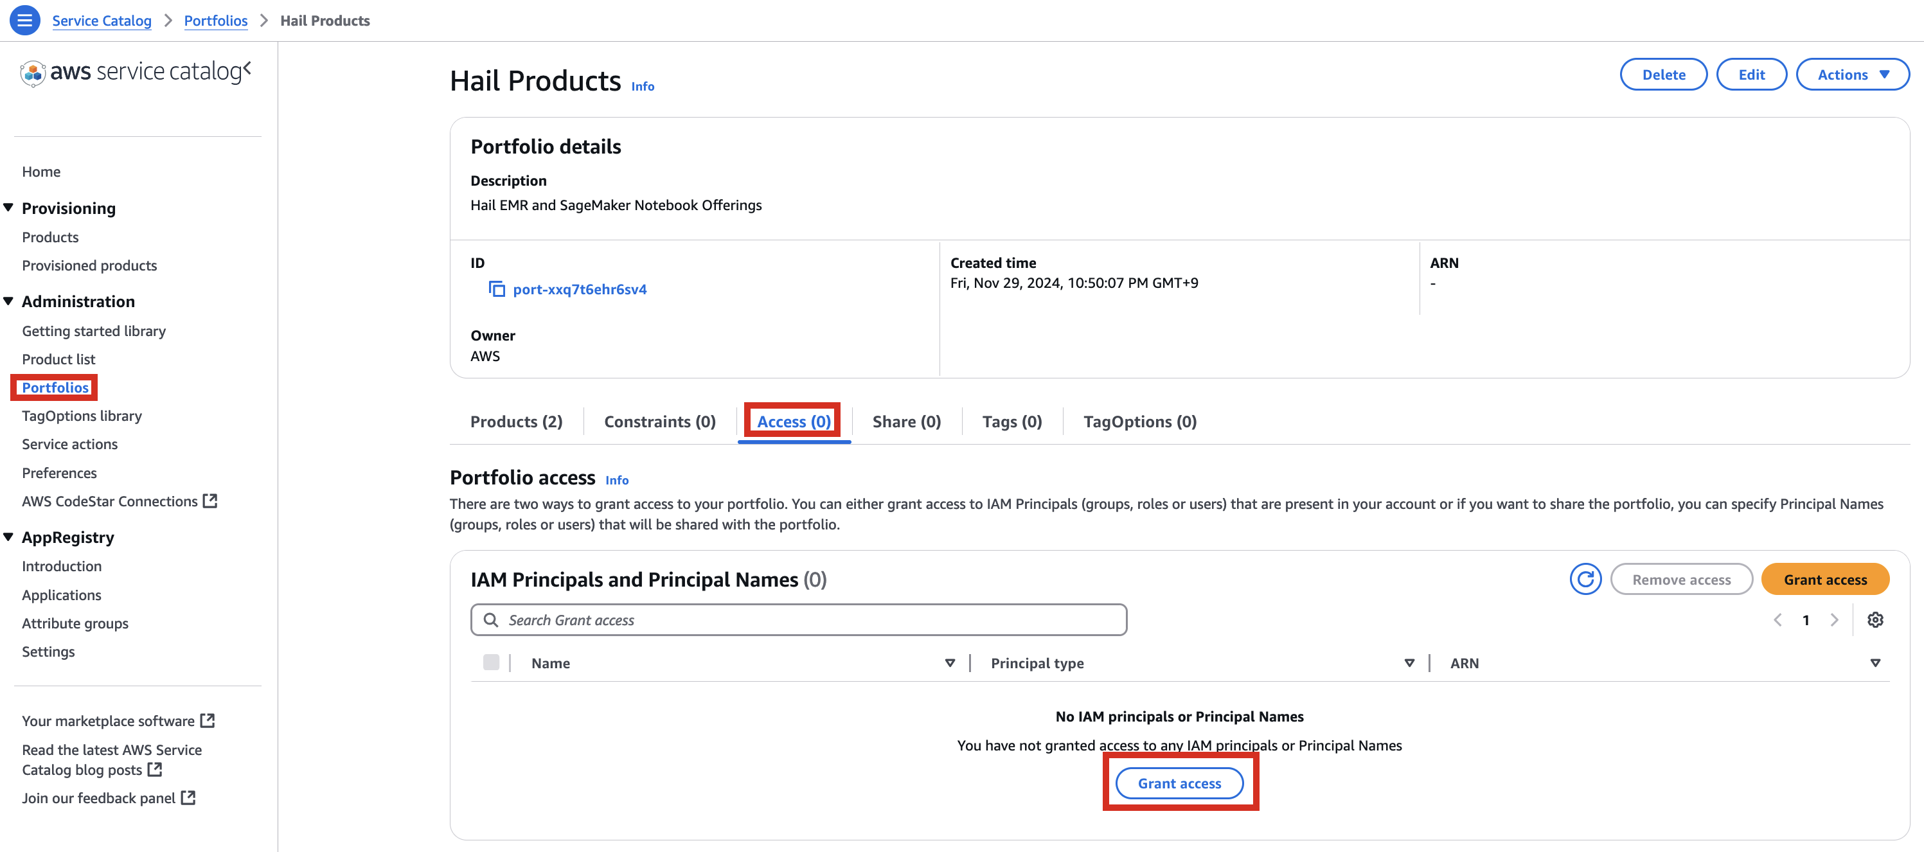Go to next page in pagination
This screenshot has width=1924, height=852.
[1833, 620]
